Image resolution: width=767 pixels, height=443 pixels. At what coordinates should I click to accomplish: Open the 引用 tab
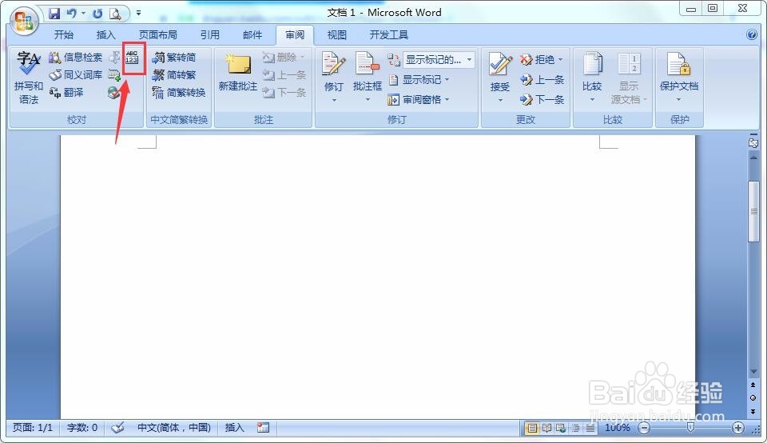[x=209, y=34]
